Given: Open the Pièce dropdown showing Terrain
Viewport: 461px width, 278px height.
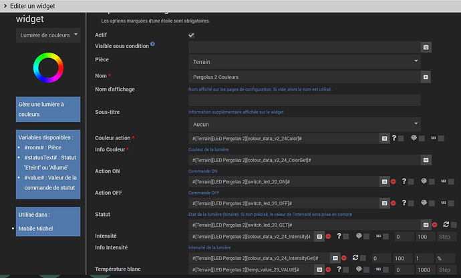Looking at the screenshot, I should click(x=304, y=61).
